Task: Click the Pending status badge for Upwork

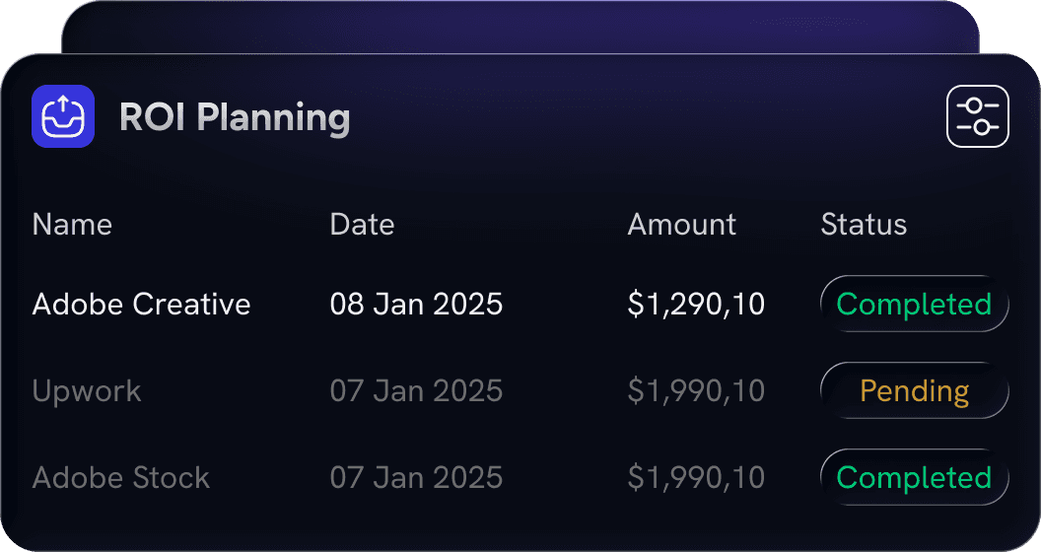Action: 914,391
